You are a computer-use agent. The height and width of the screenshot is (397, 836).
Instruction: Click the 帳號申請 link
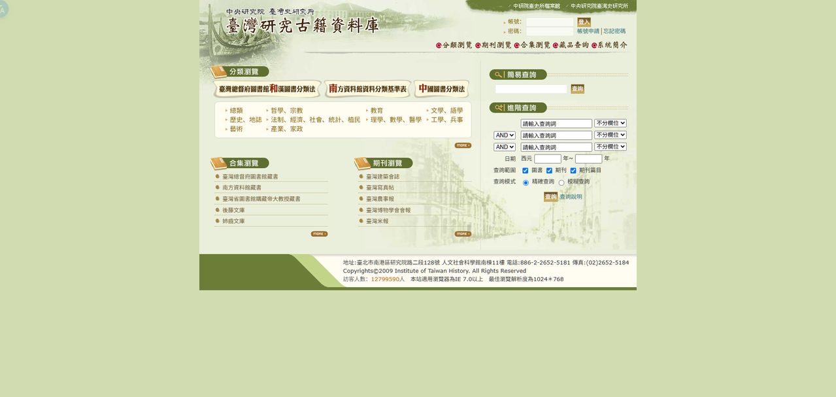tap(588, 31)
